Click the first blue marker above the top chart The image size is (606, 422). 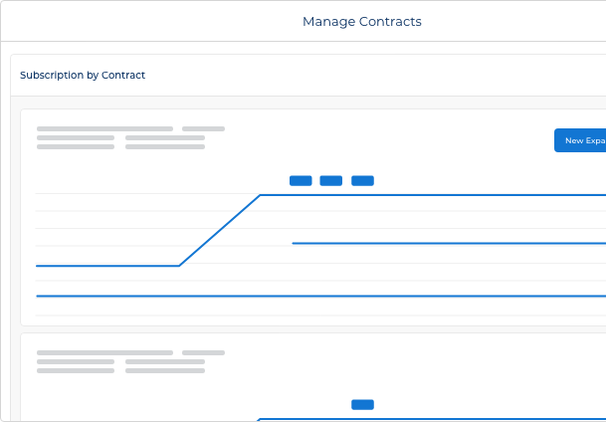301,180
